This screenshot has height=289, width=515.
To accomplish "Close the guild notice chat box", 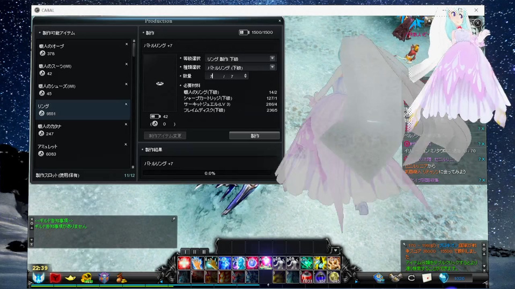I will tap(32, 219).
